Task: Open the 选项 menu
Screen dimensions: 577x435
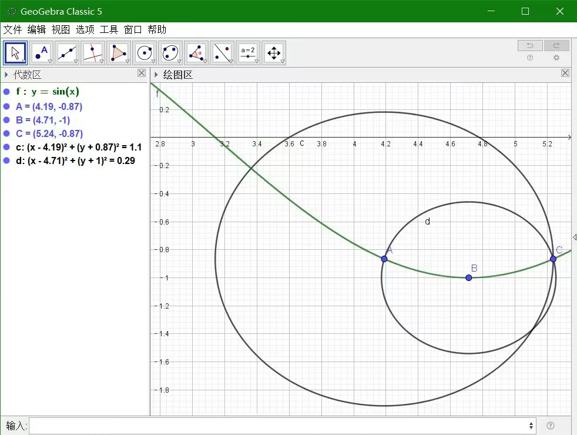Action: (x=85, y=29)
